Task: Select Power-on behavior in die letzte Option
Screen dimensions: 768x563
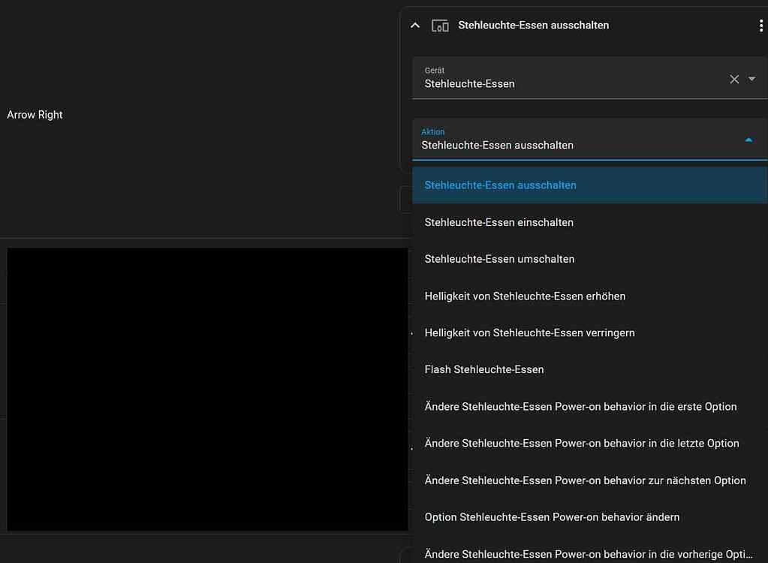Action: click(x=590, y=444)
